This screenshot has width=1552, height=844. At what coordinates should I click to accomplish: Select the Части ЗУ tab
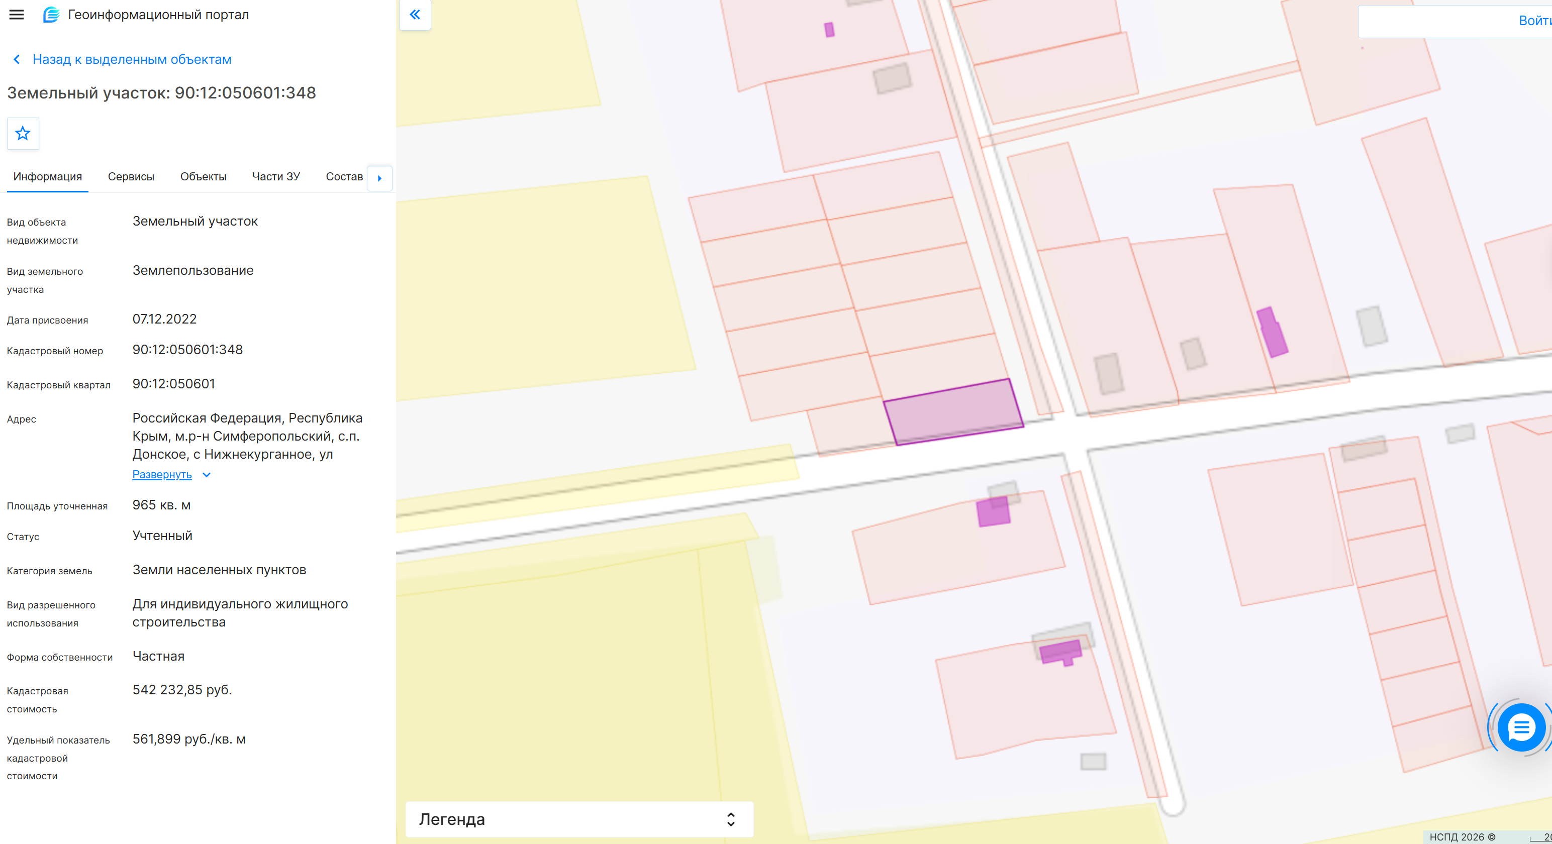pyautogui.click(x=276, y=176)
